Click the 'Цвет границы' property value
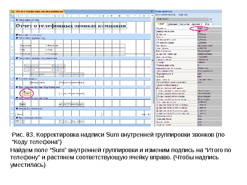The height and width of the screenshot is (185, 247). tap(209, 57)
